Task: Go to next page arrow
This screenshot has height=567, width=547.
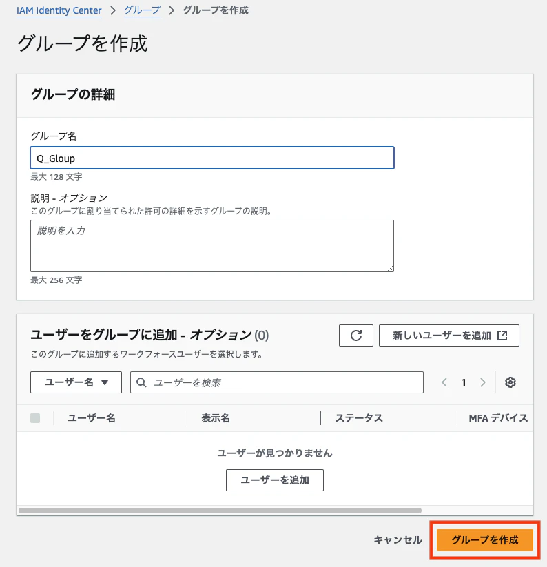Action: click(x=483, y=382)
